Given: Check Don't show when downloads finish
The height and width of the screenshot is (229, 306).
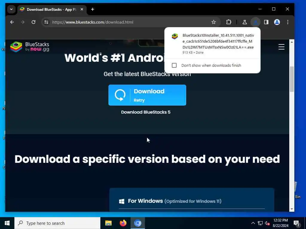Looking at the screenshot, I should click(x=174, y=65).
